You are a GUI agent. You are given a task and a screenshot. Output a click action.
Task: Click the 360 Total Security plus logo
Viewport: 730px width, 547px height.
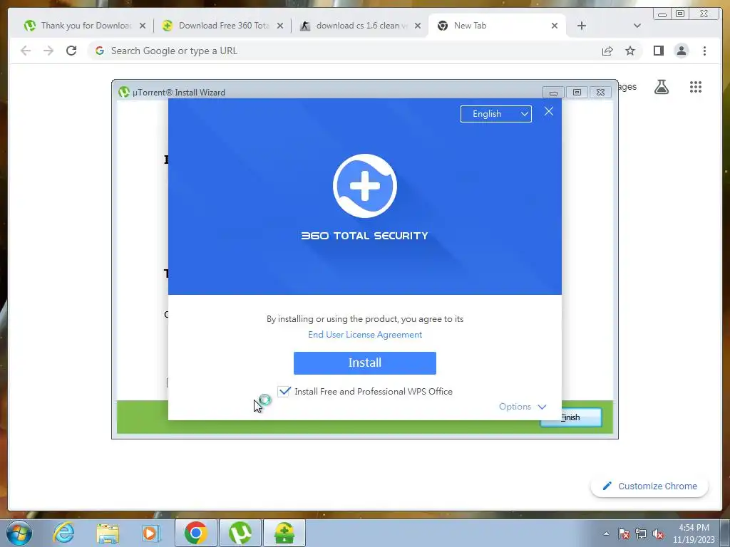365,186
